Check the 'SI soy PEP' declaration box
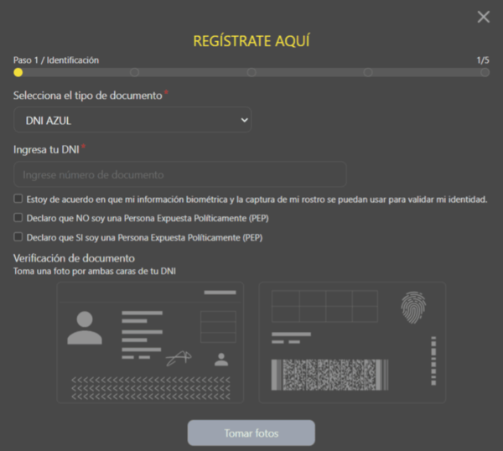The width and height of the screenshot is (503, 451). (18, 237)
